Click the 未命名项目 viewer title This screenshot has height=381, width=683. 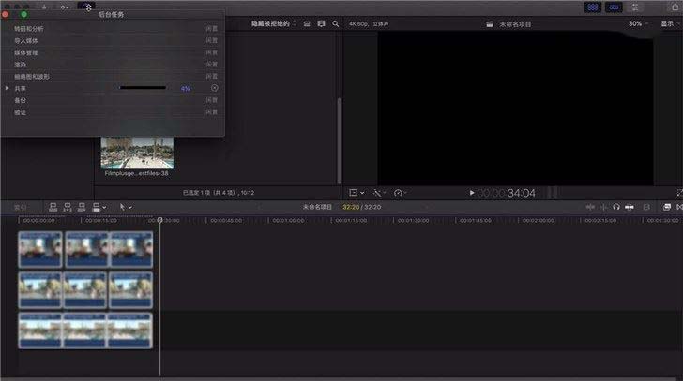click(x=515, y=24)
